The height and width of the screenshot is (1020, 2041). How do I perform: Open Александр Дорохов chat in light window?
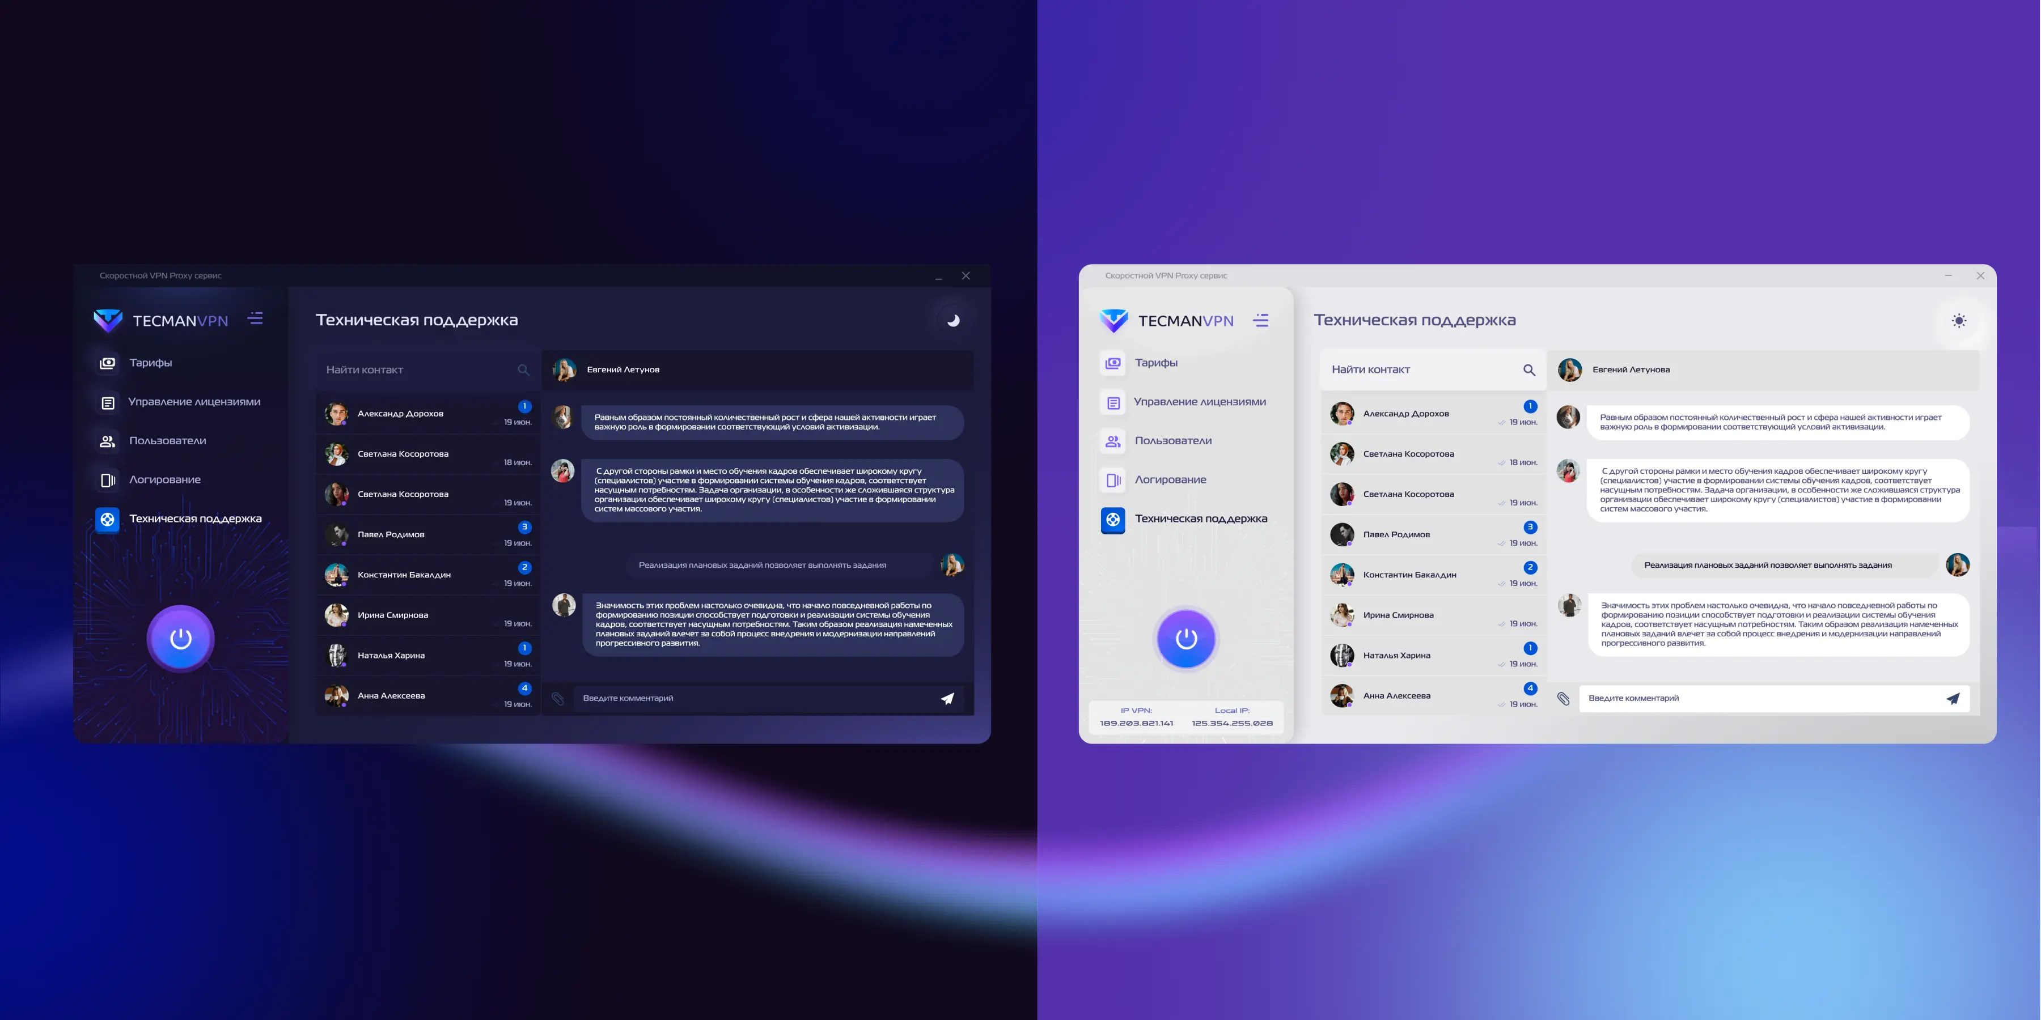tap(1433, 414)
